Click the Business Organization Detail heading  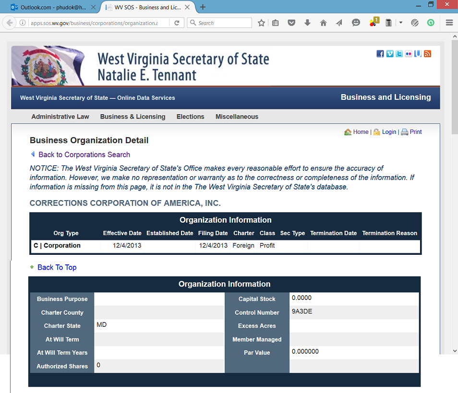click(x=89, y=141)
